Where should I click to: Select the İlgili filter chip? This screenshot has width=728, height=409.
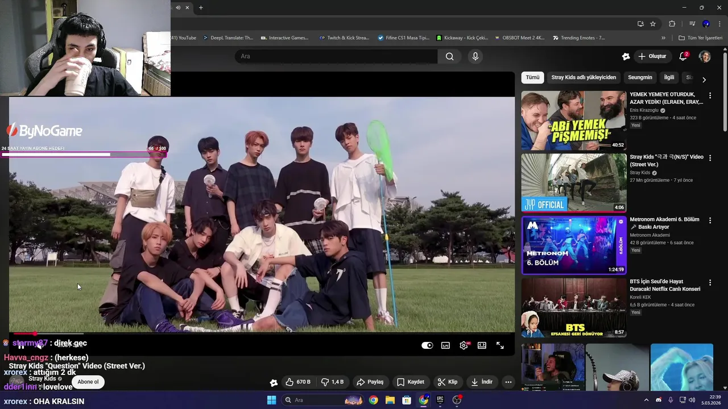coord(669,77)
